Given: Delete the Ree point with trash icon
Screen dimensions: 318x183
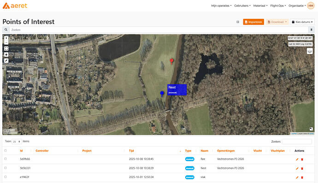Looking at the screenshot, I should [302, 160].
